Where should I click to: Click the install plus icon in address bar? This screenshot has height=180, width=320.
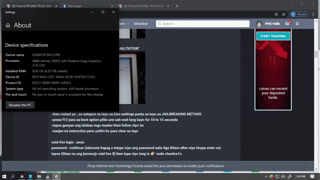tap(276, 14)
